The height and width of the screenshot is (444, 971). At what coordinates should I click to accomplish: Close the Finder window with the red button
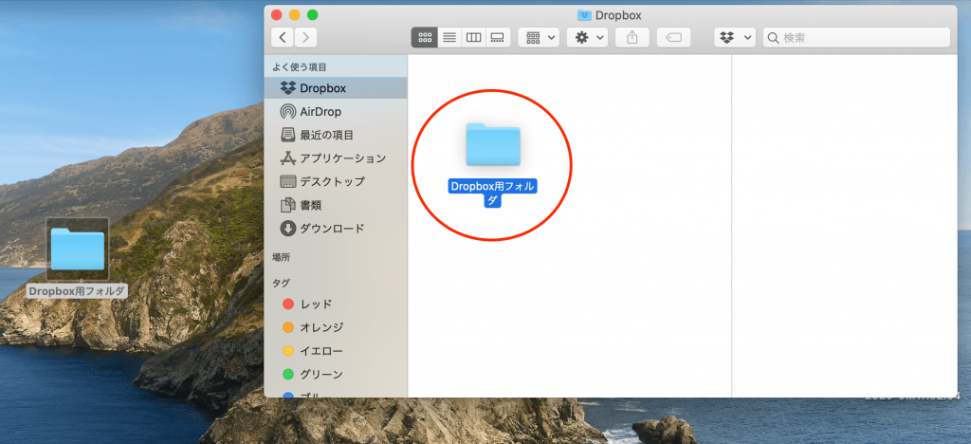[277, 15]
